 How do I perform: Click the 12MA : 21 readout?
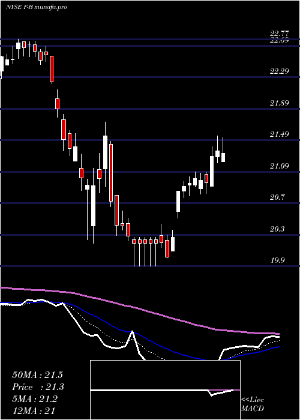click(34, 411)
